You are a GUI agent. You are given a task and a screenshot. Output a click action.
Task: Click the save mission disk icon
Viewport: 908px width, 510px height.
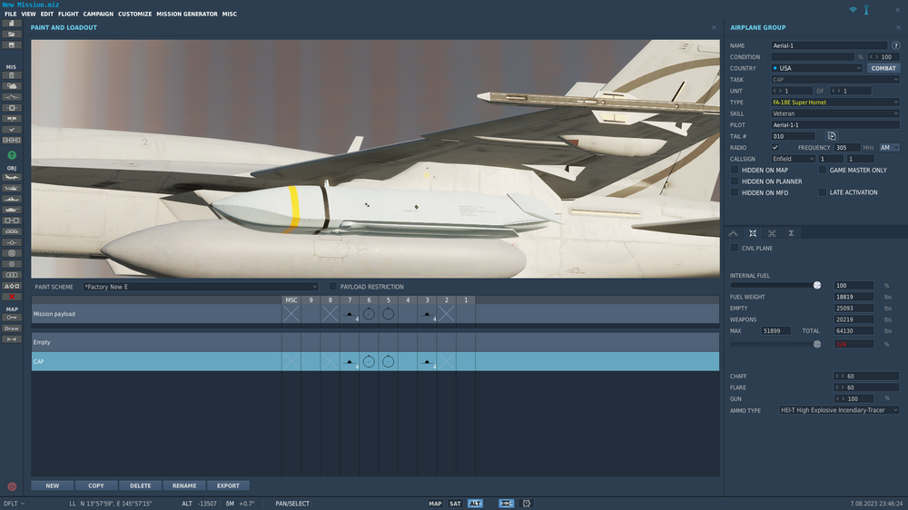(11, 45)
